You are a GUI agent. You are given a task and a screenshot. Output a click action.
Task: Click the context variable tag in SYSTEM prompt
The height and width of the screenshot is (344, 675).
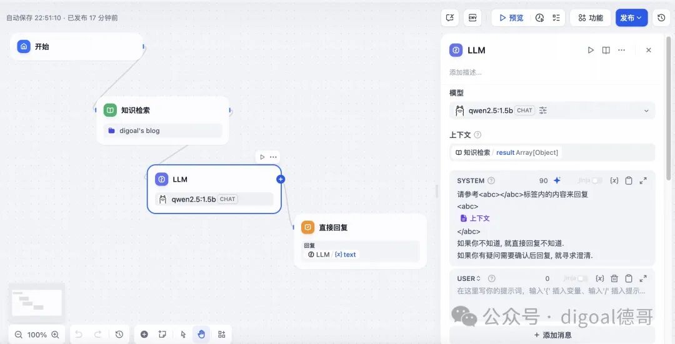coord(475,219)
